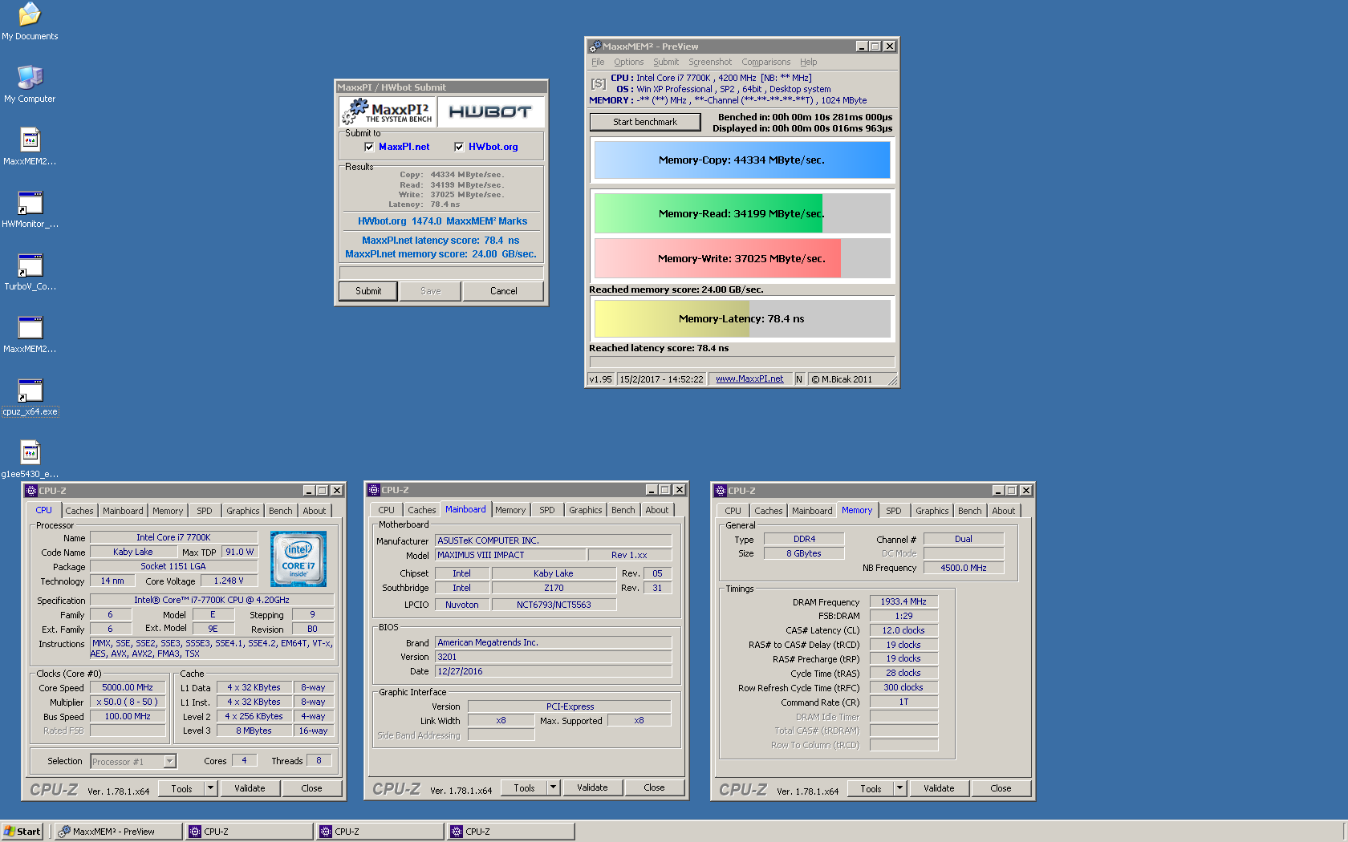Click the HWbot.org 1474.0 MaxxMEM² Marks text
Image resolution: width=1348 pixels, height=842 pixels.
443,221
